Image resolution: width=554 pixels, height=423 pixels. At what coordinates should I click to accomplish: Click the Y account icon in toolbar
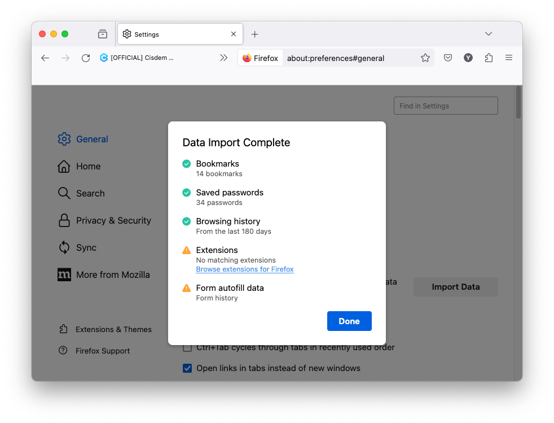468,58
